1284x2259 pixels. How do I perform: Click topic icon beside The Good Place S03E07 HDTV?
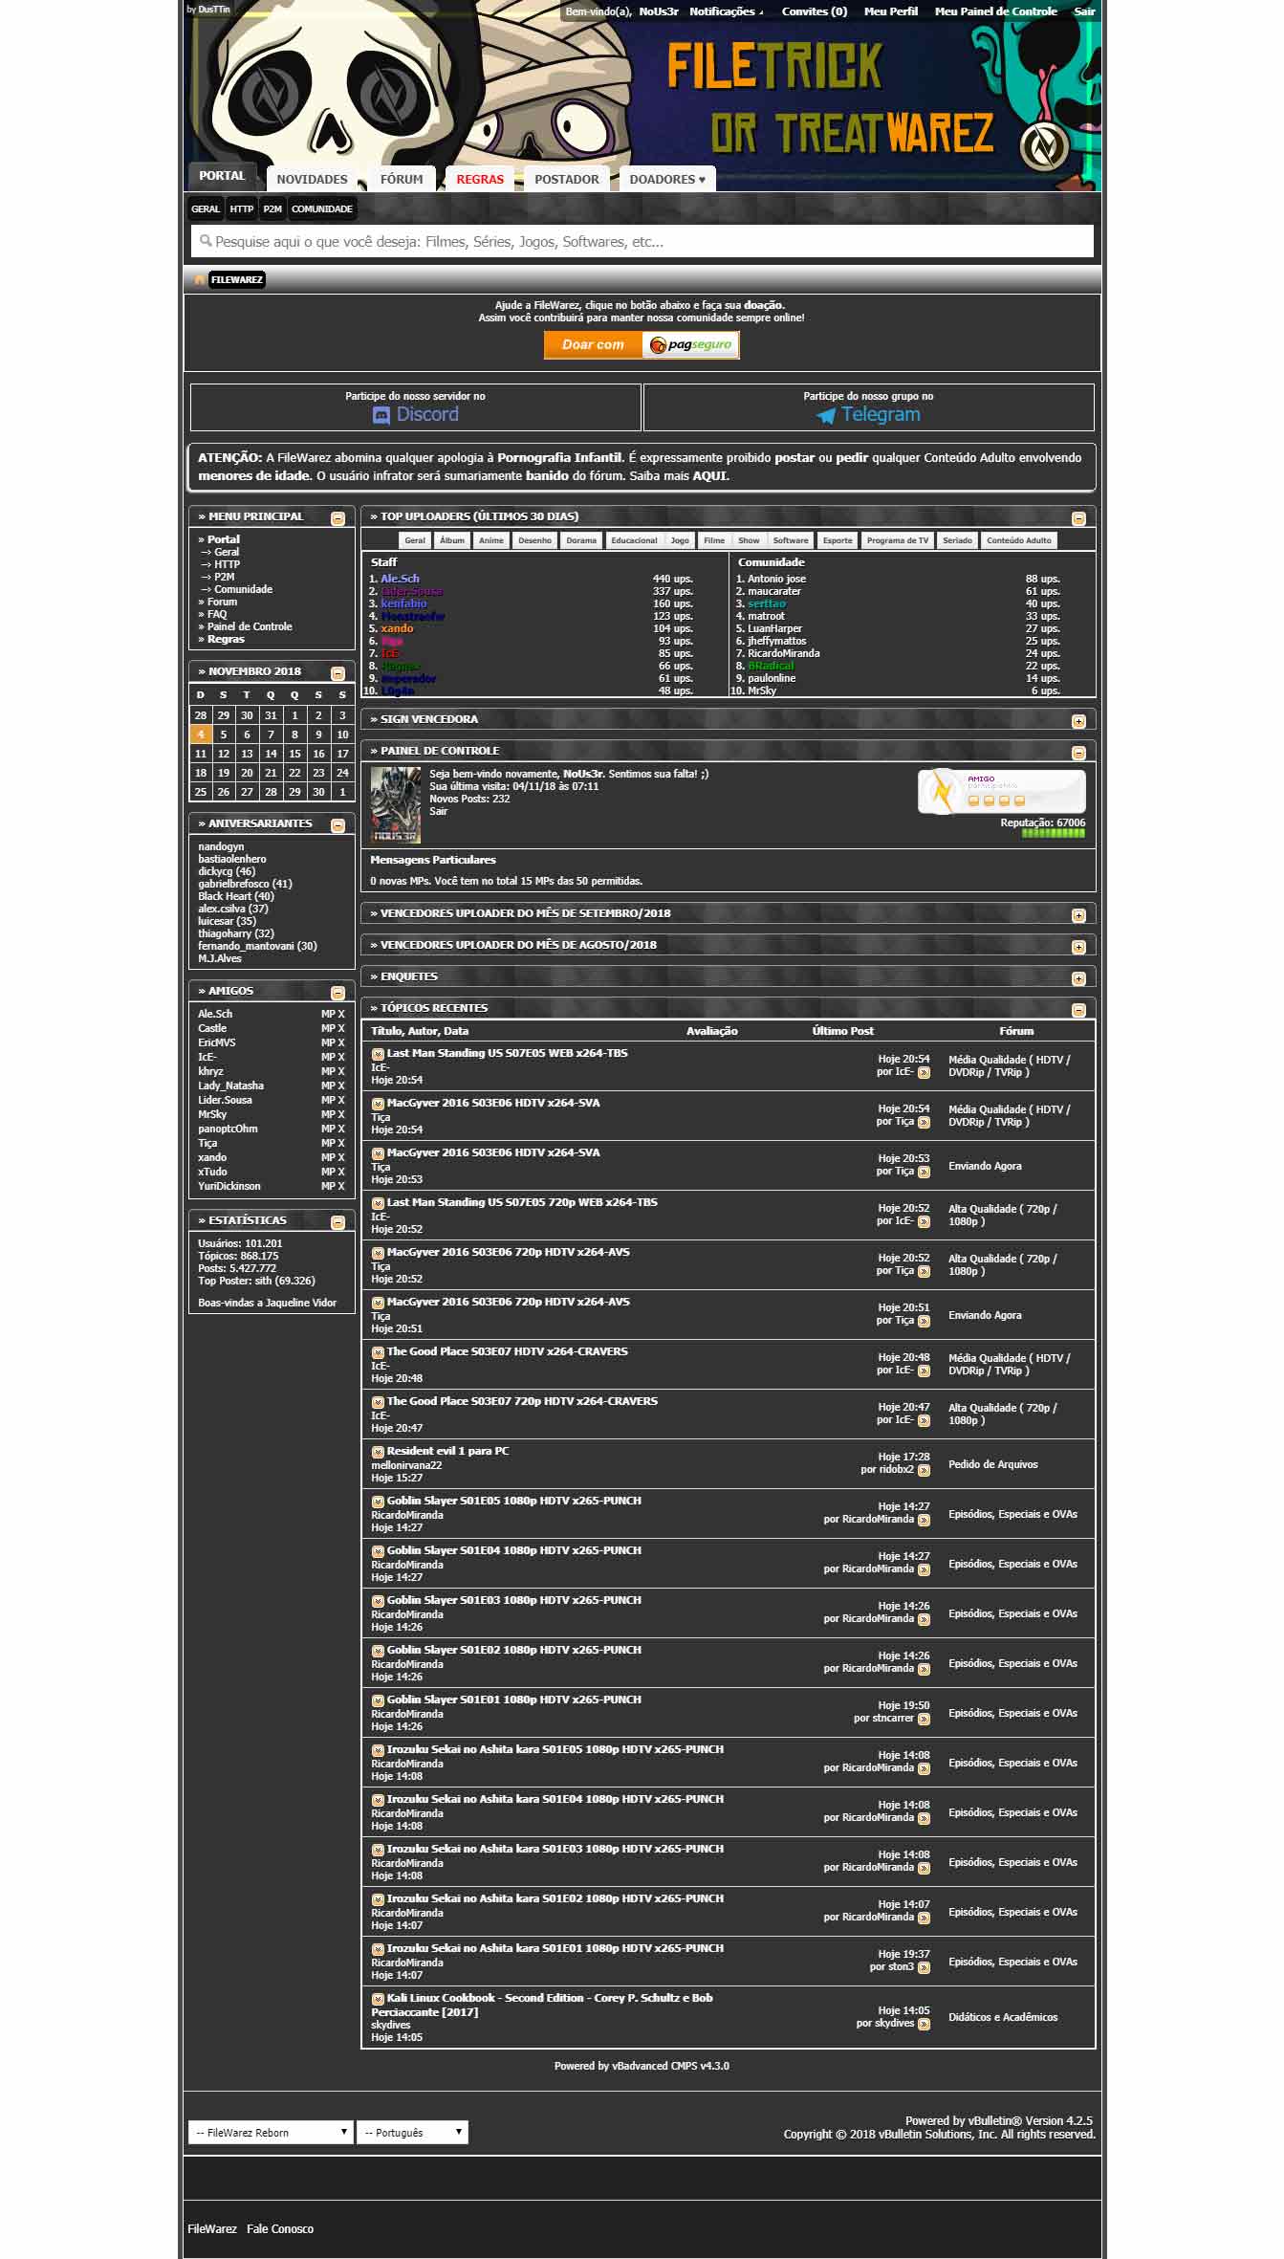pyautogui.click(x=378, y=1352)
